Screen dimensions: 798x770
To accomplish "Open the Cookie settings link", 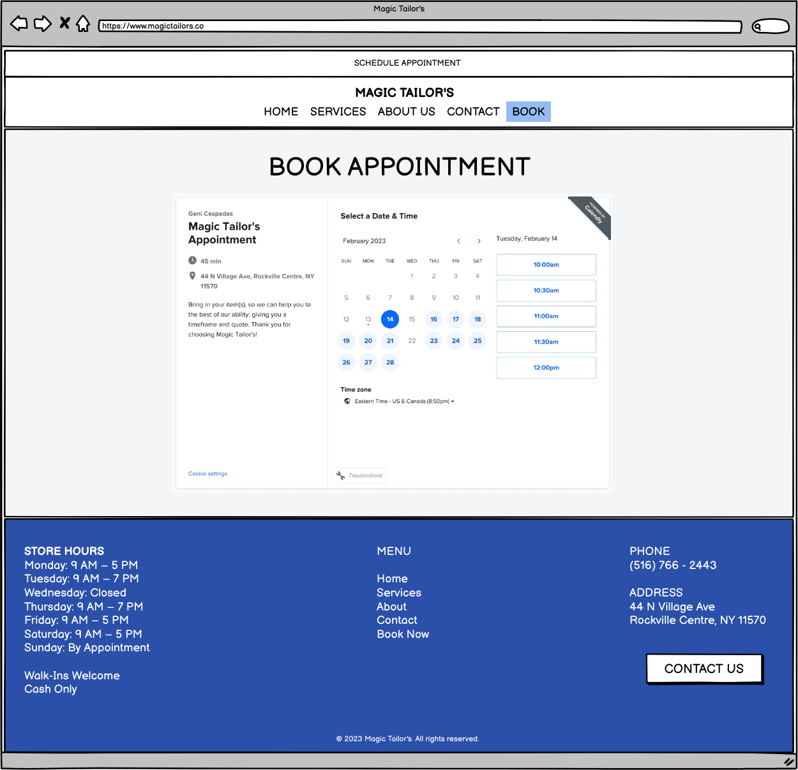I will 207,473.
